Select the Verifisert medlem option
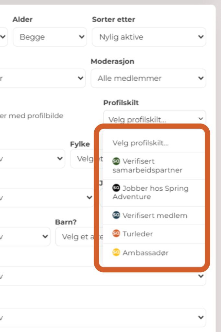This screenshot has height=332, width=221. (x=155, y=216)
